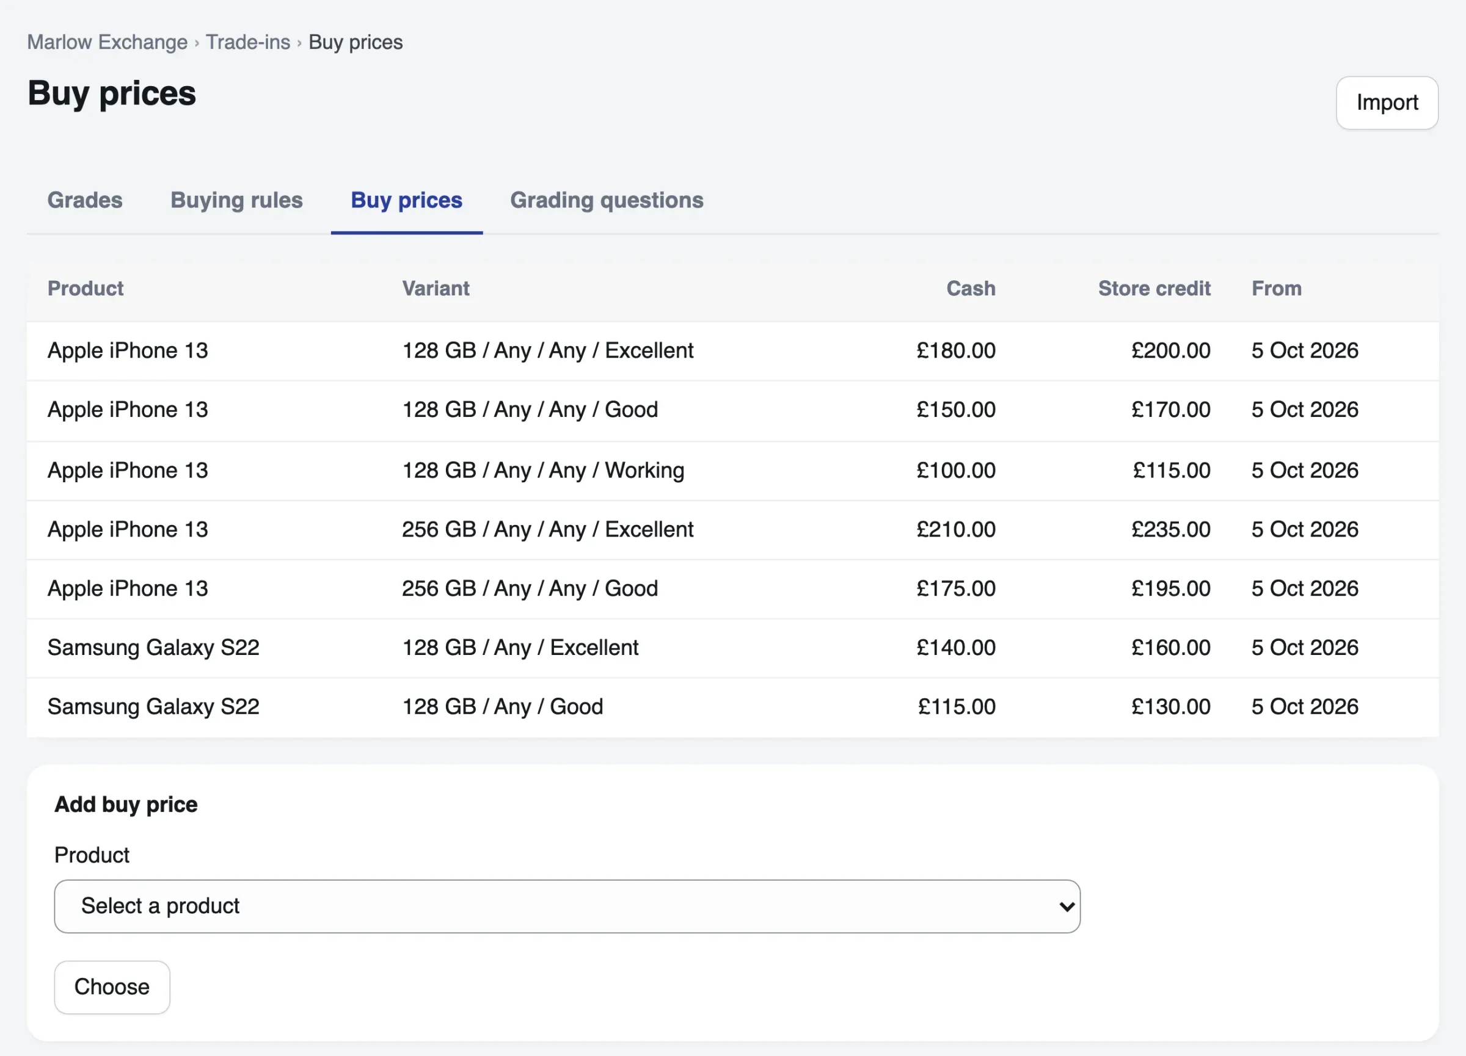Click the £160.00 store credit value
This screenshot has width=1466, height=1056.
[x=1170, y=648]
